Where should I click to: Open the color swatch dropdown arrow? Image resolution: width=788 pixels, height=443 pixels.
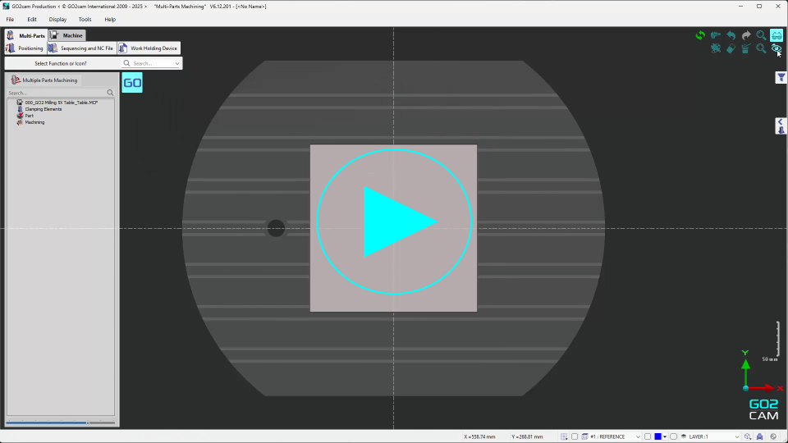click(665, 437)
